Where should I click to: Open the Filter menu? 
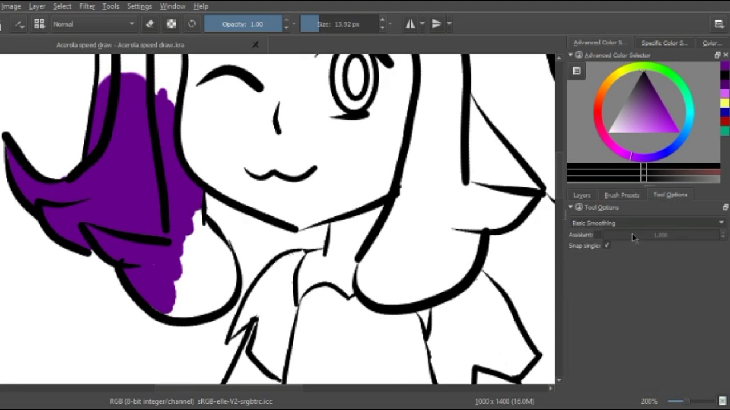87,6
